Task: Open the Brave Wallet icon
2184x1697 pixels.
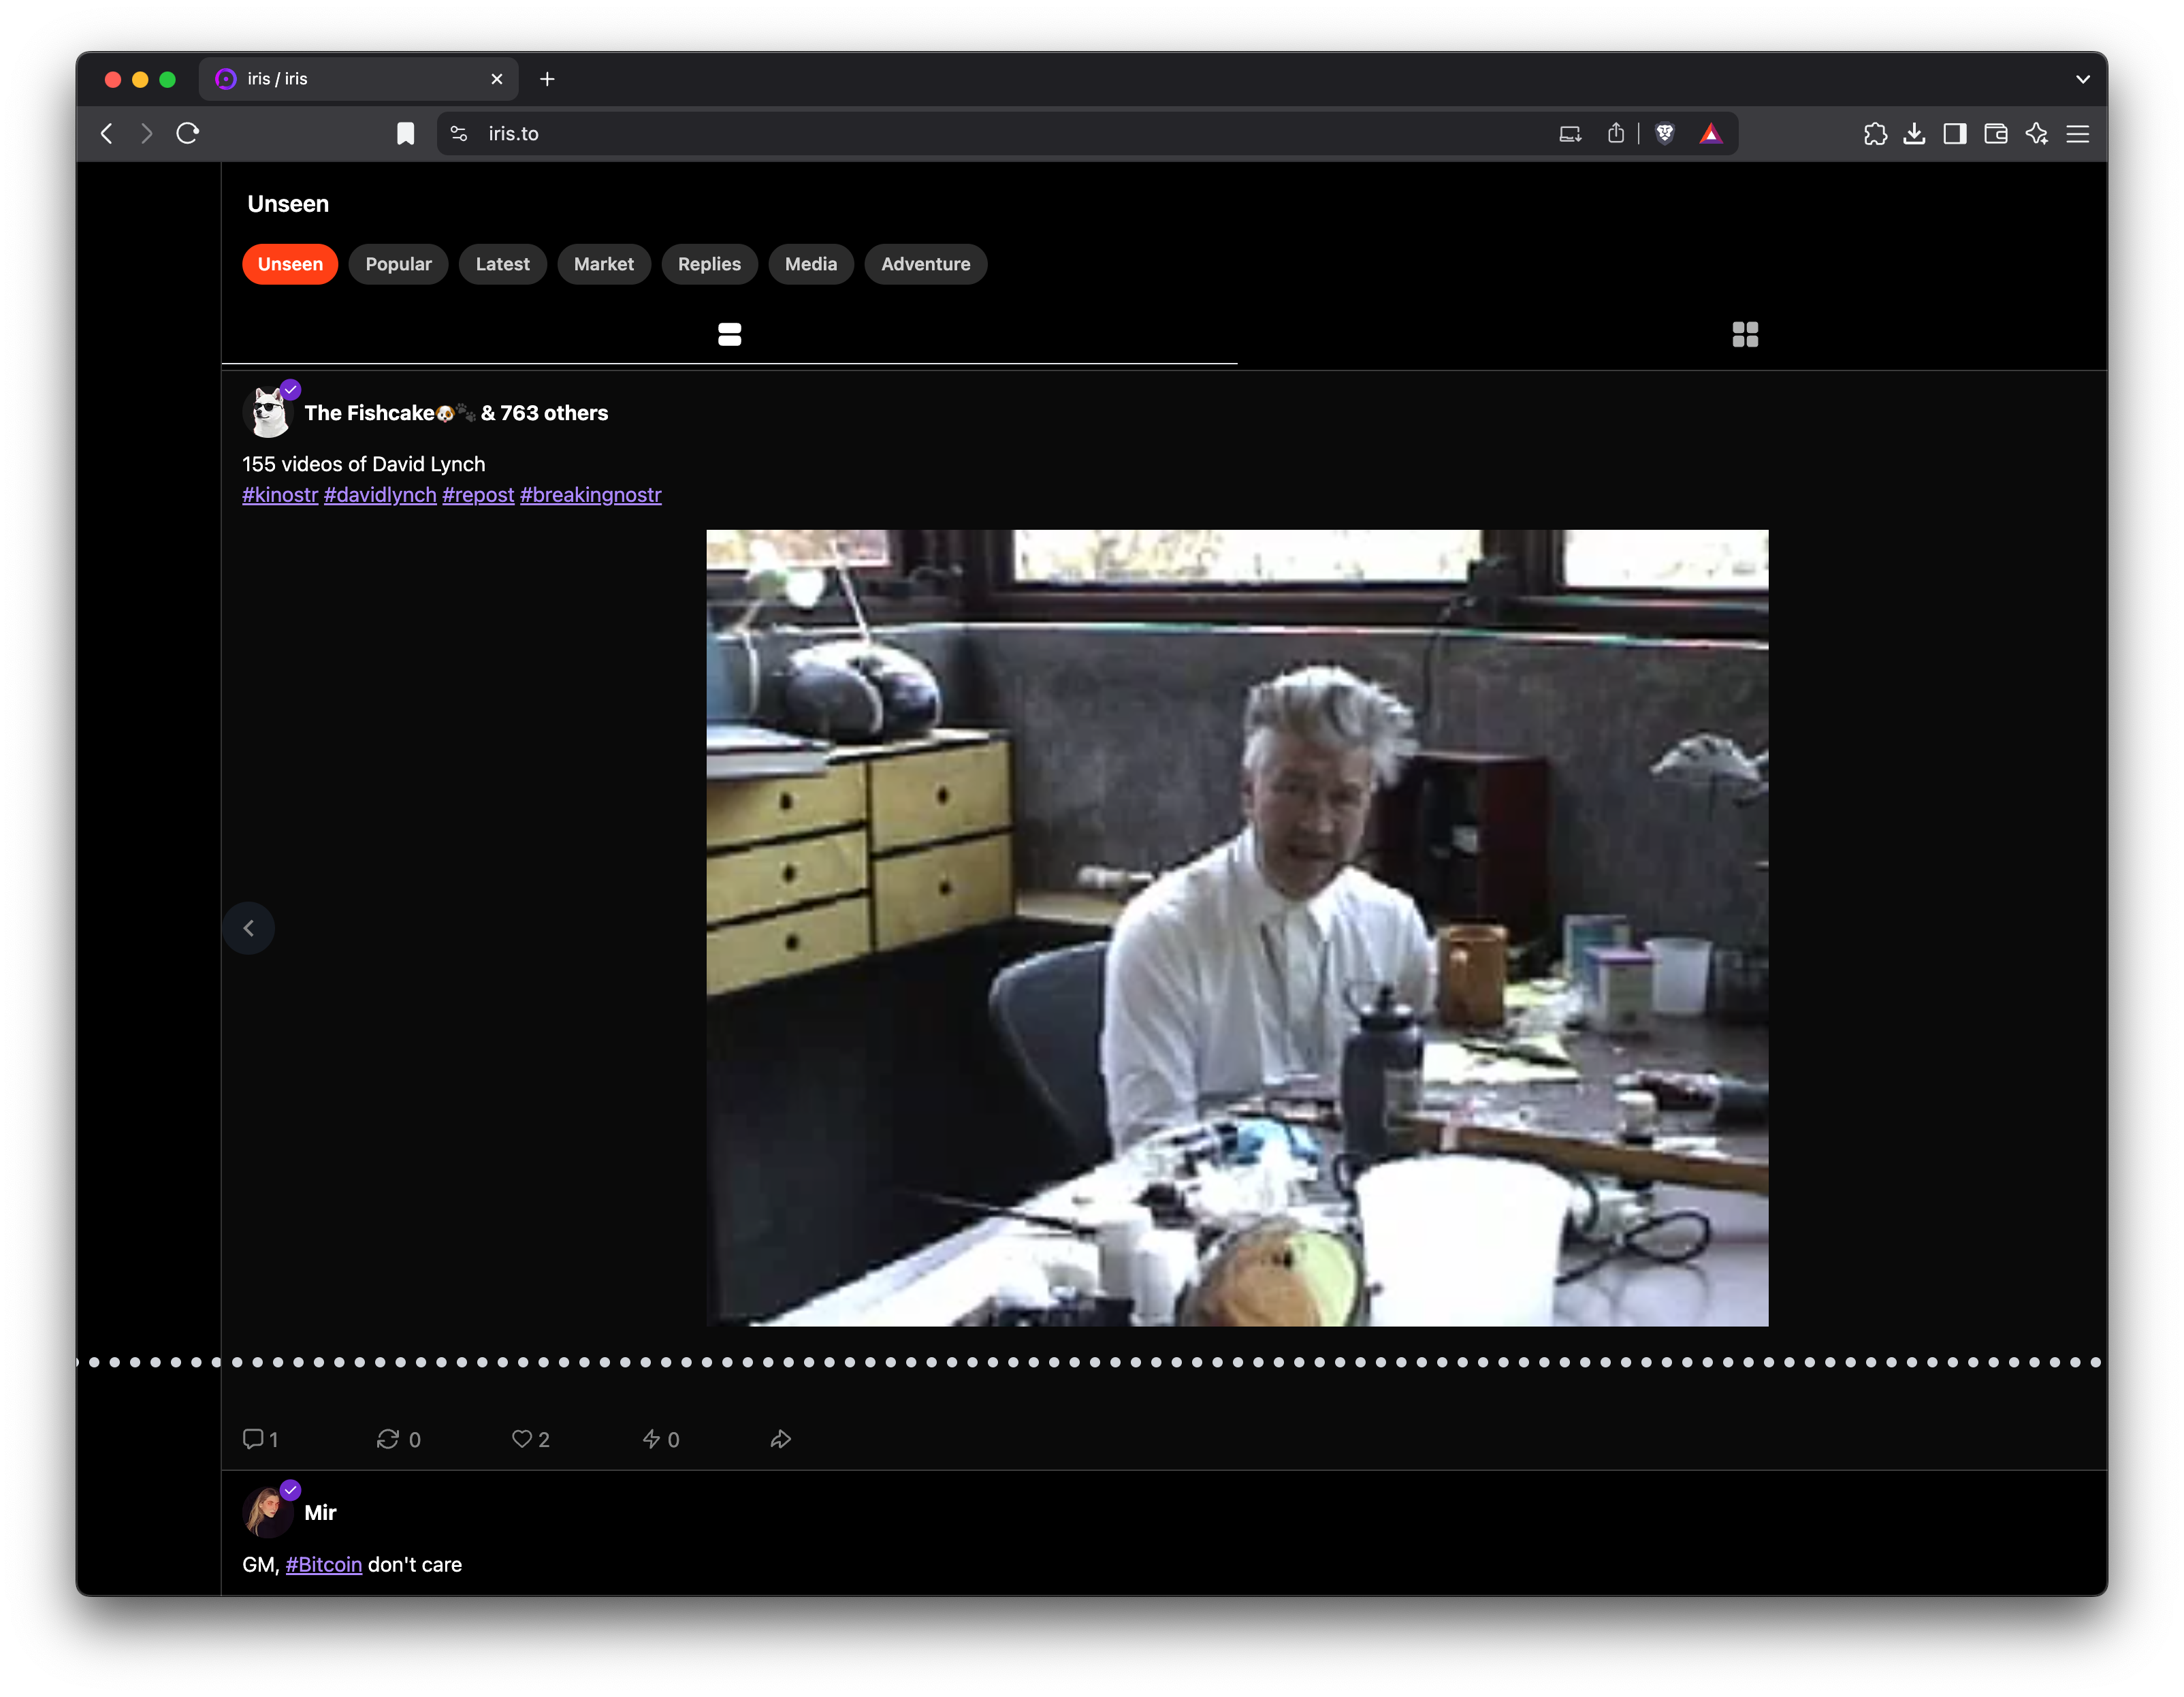Action: [x=1996, y=133]
